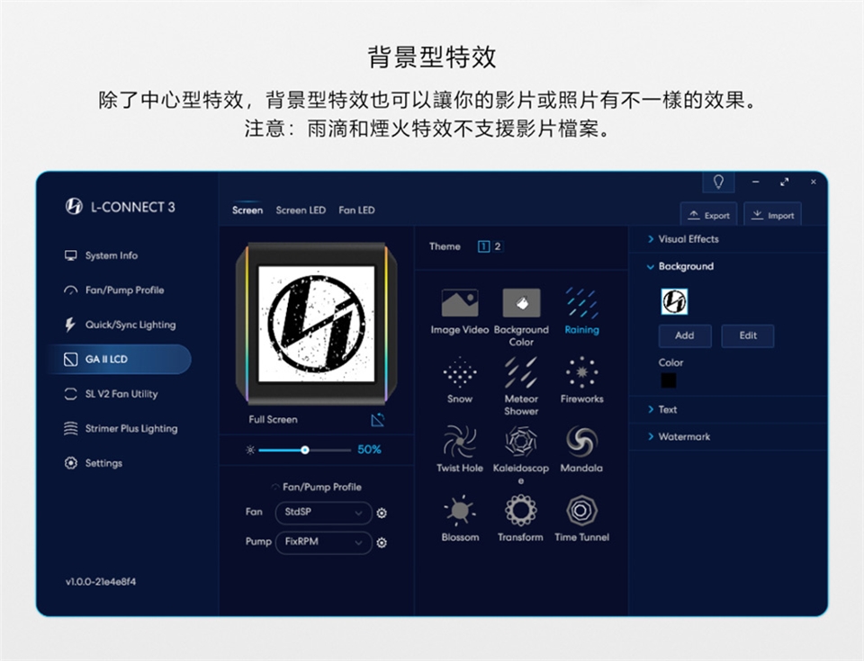Select the Meteor Shower effect
Viewport: 864px width, 661px height.
[521, 372]
